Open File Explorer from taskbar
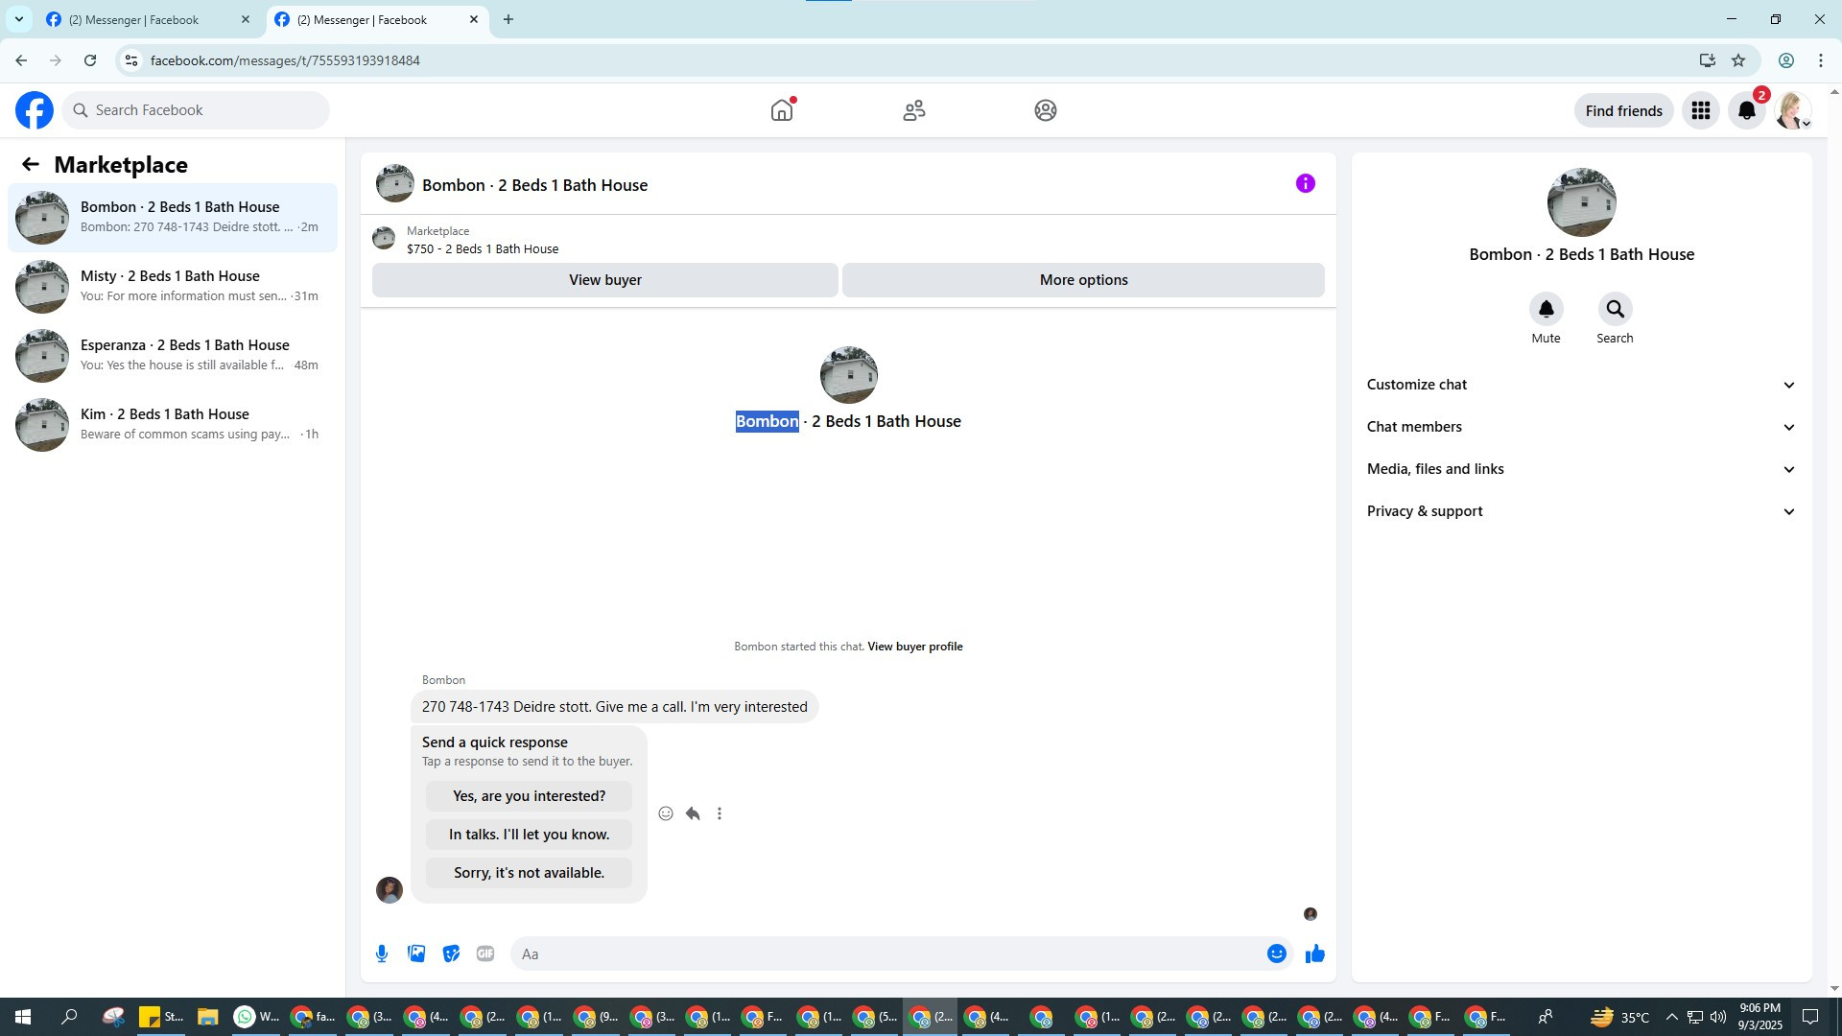This screenshot has width=1842, height=1036. click(207, 1017)
